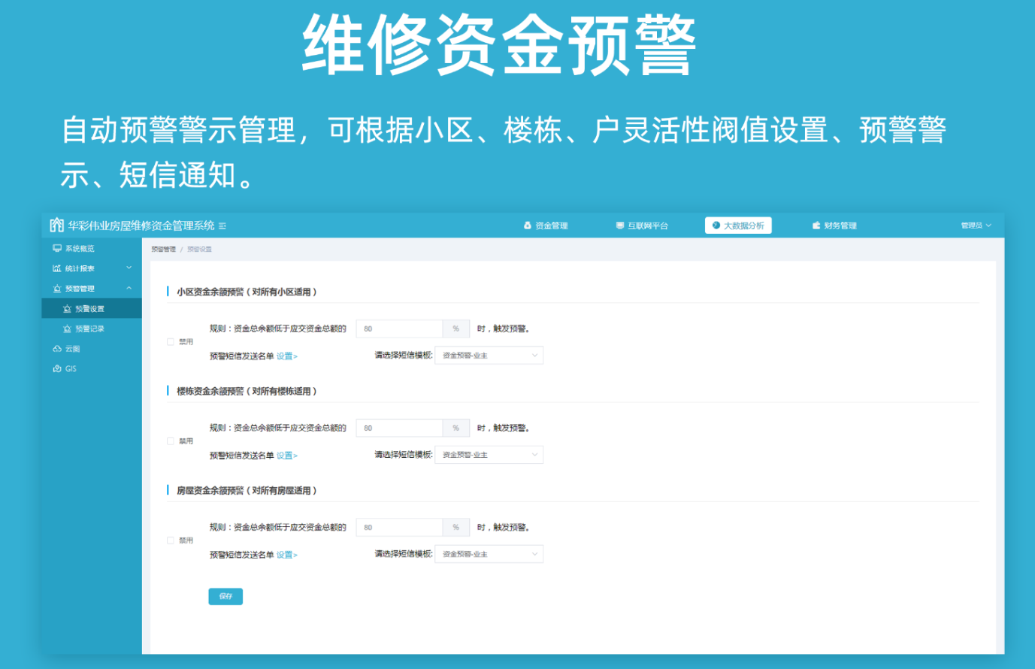This screenshot has height=669, width=1035.
Task: Expand the 统计报表 sidebar chevron
Action: pyautogui.click(x=129, y=268)
